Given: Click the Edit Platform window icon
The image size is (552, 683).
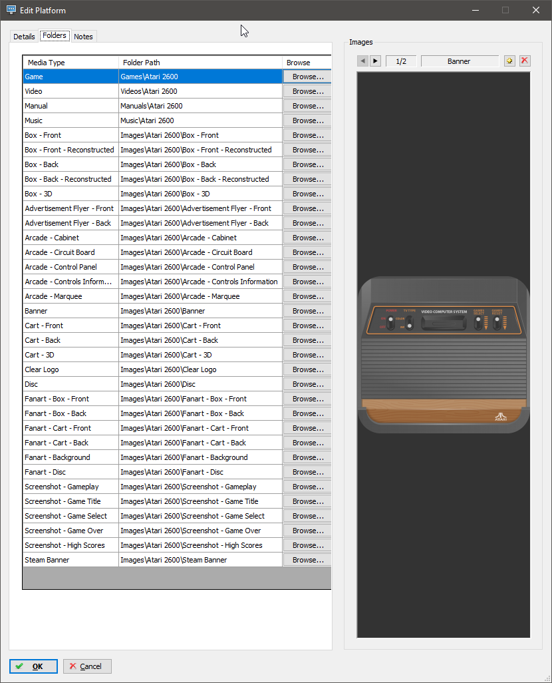Looking at the screenshot, I should tap(11, 10).
